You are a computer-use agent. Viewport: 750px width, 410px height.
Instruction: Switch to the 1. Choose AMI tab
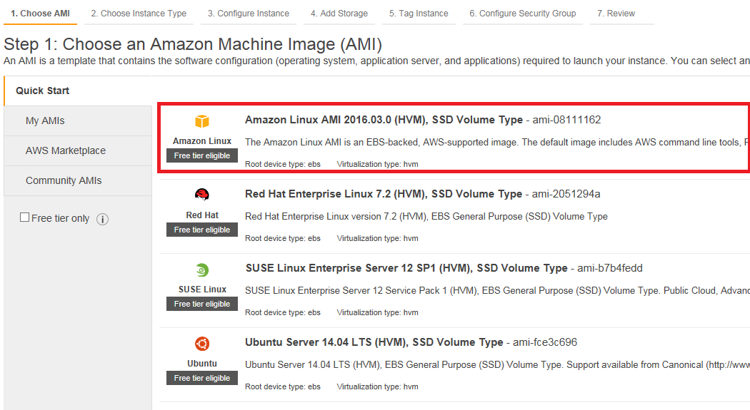coord(40,14)
